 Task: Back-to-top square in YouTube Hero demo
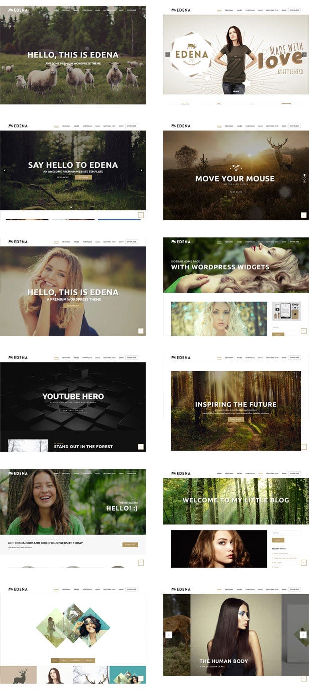(141, 447)
